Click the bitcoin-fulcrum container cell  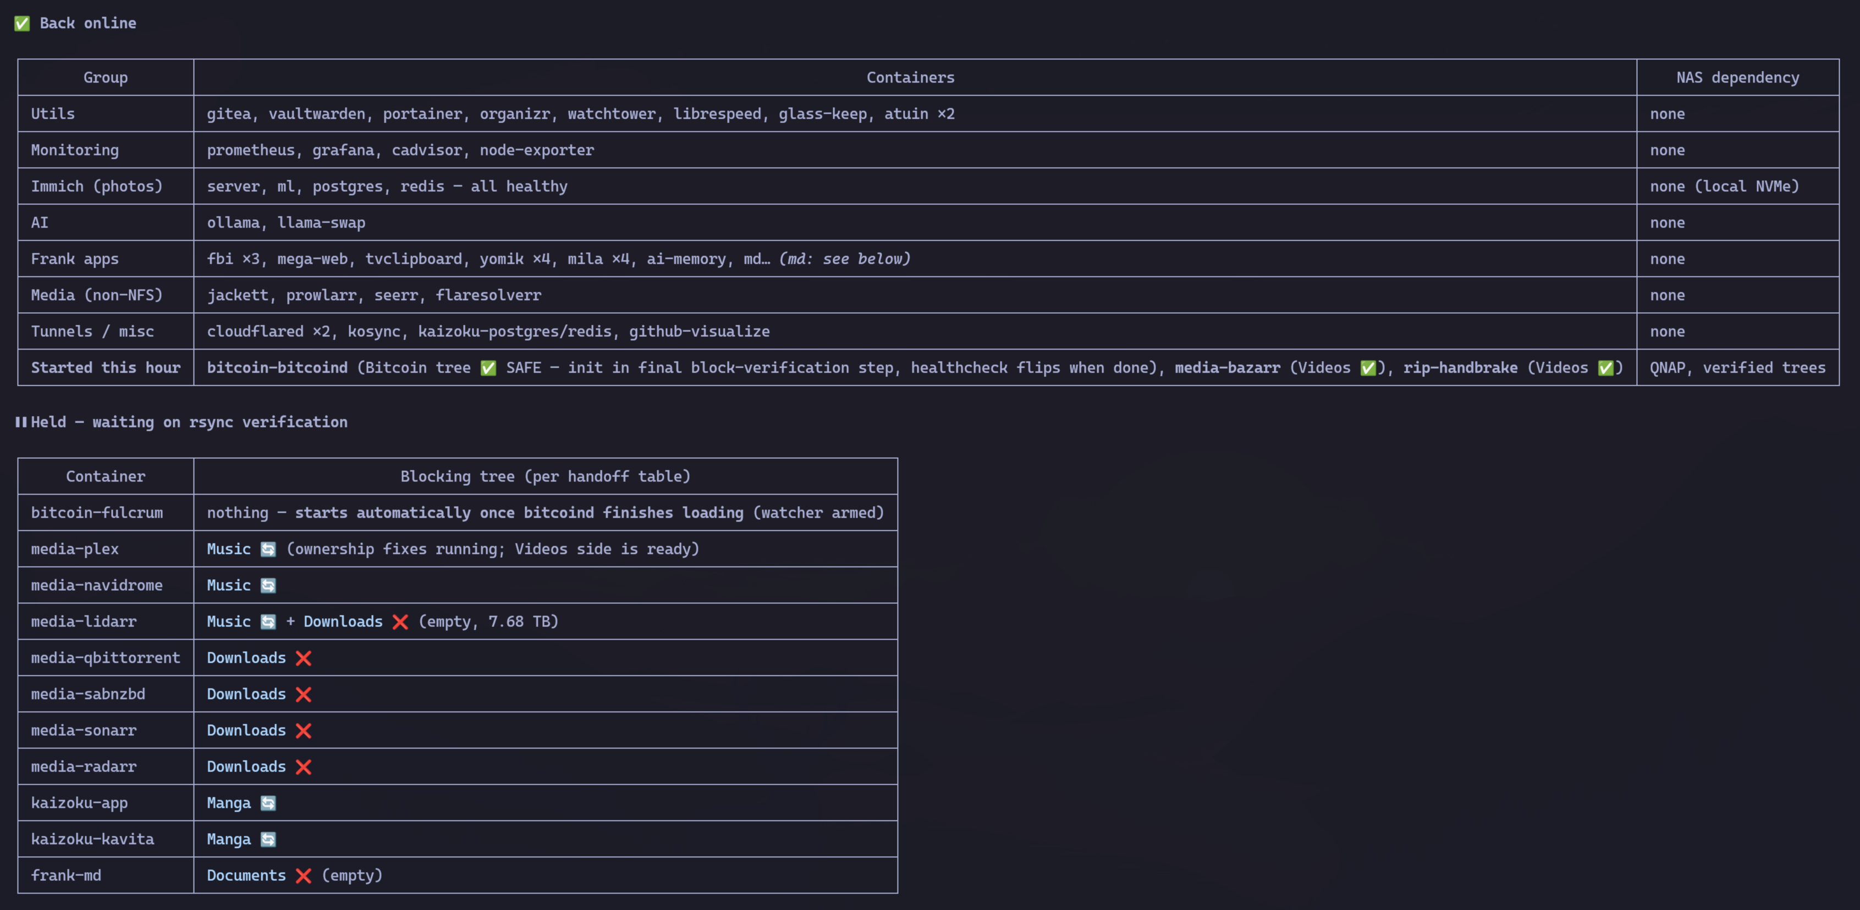tap(106, 512)
